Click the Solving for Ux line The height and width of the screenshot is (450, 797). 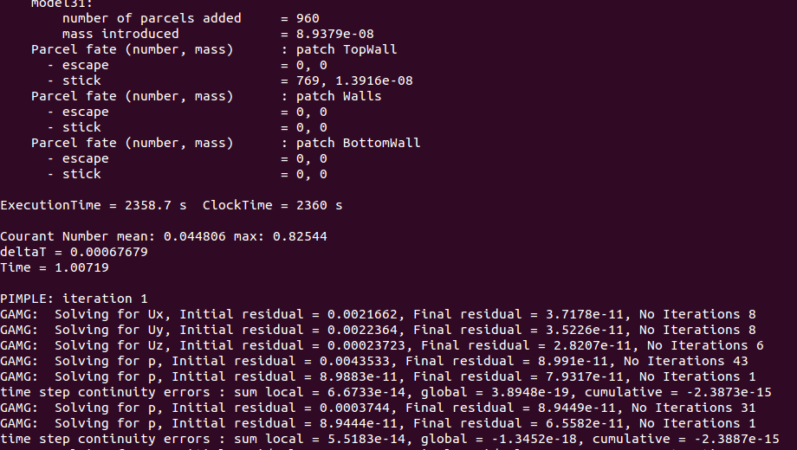[x=378, y=314]
